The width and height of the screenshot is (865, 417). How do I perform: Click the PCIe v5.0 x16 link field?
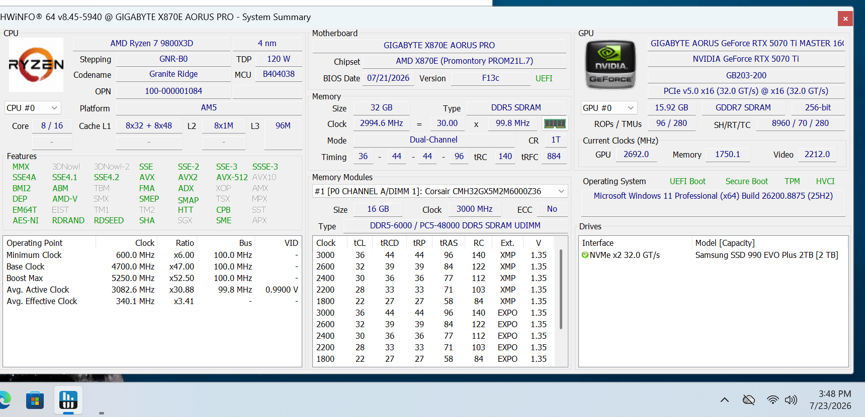pyautogui.click(x=746, y=91)
